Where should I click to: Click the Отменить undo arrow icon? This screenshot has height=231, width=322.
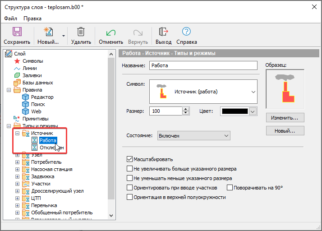pyautogui.click(x=110, y=32)
